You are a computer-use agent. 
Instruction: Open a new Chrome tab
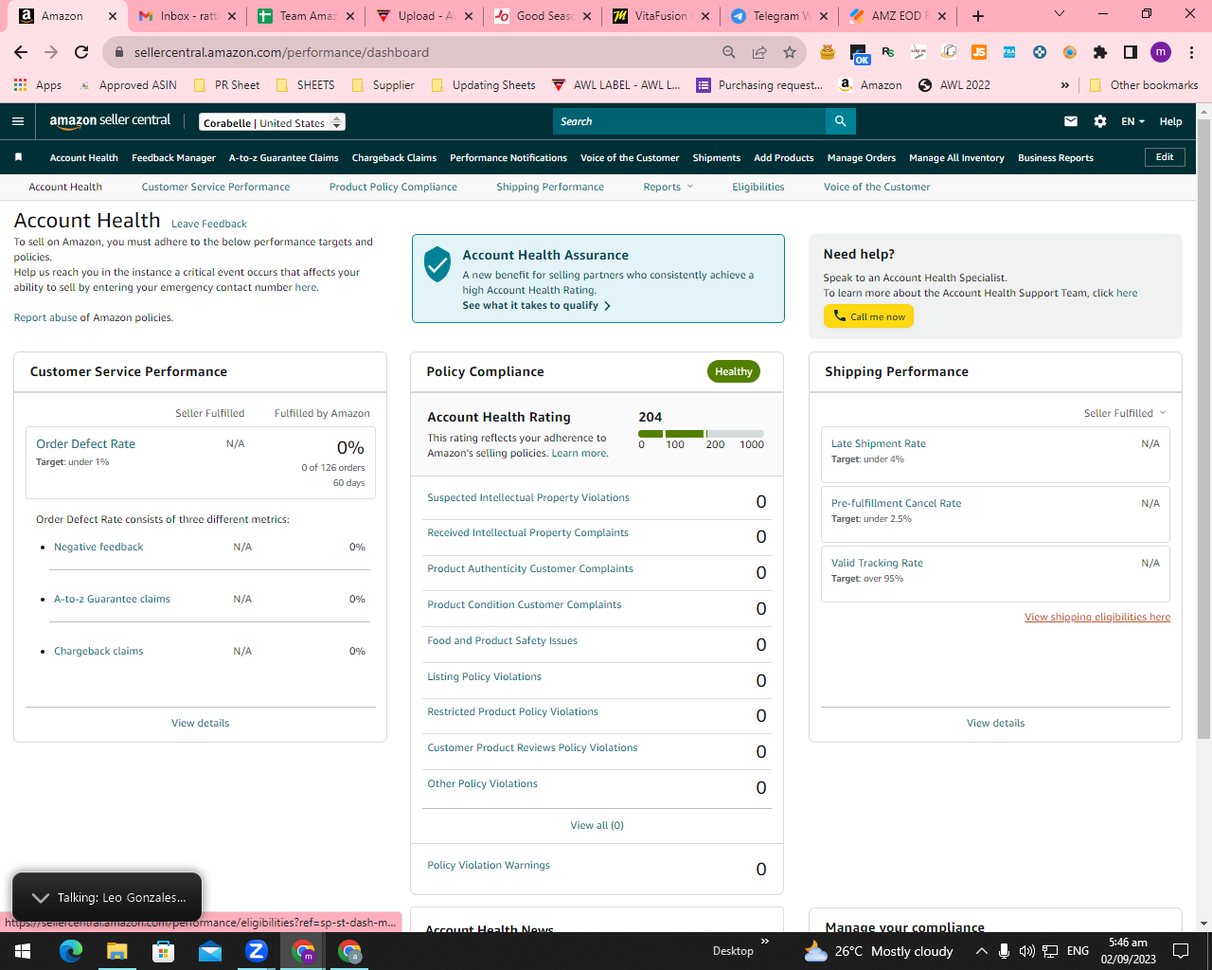(x=978, y=16)
